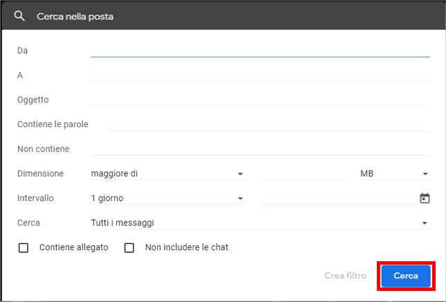This screenshot has width=446, height=302.
Task: Click the Non includere le chat label
Action: coord(187,247)
